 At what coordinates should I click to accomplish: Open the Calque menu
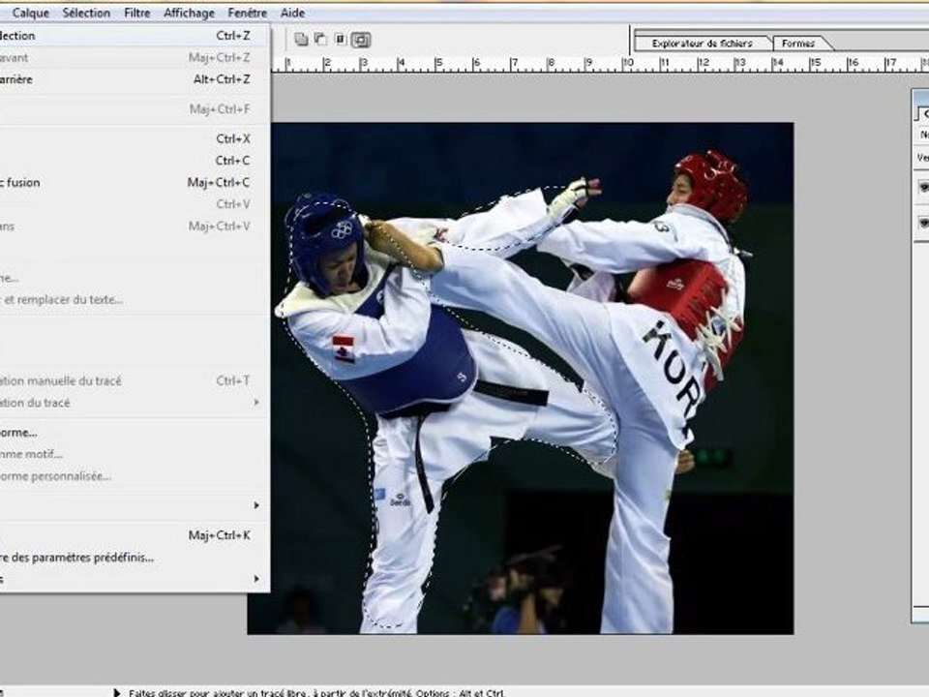pyautogui.click(x=30, y=13)
